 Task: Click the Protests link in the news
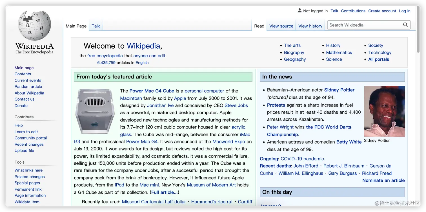click(276, 105)
